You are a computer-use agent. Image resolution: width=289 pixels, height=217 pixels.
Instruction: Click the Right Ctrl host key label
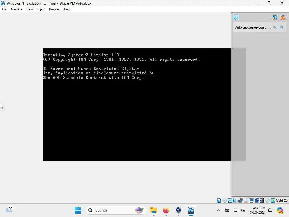pos(282,201)
